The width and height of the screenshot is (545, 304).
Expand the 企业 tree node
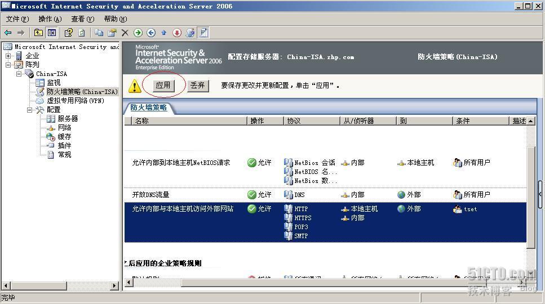[x=8, y=56]
